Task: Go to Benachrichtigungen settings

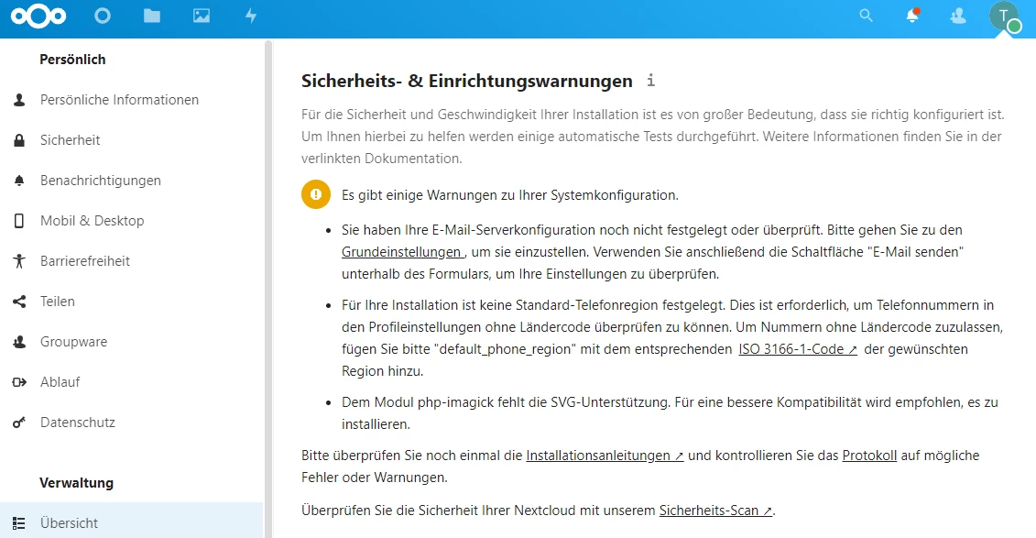Action: pyautogui.click(x=100, y=181)
